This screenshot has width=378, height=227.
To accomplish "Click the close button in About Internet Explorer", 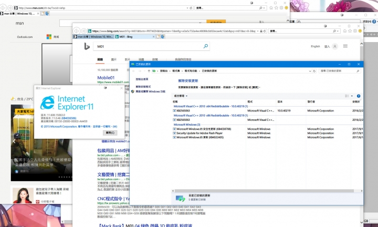I will click(110, 133).
